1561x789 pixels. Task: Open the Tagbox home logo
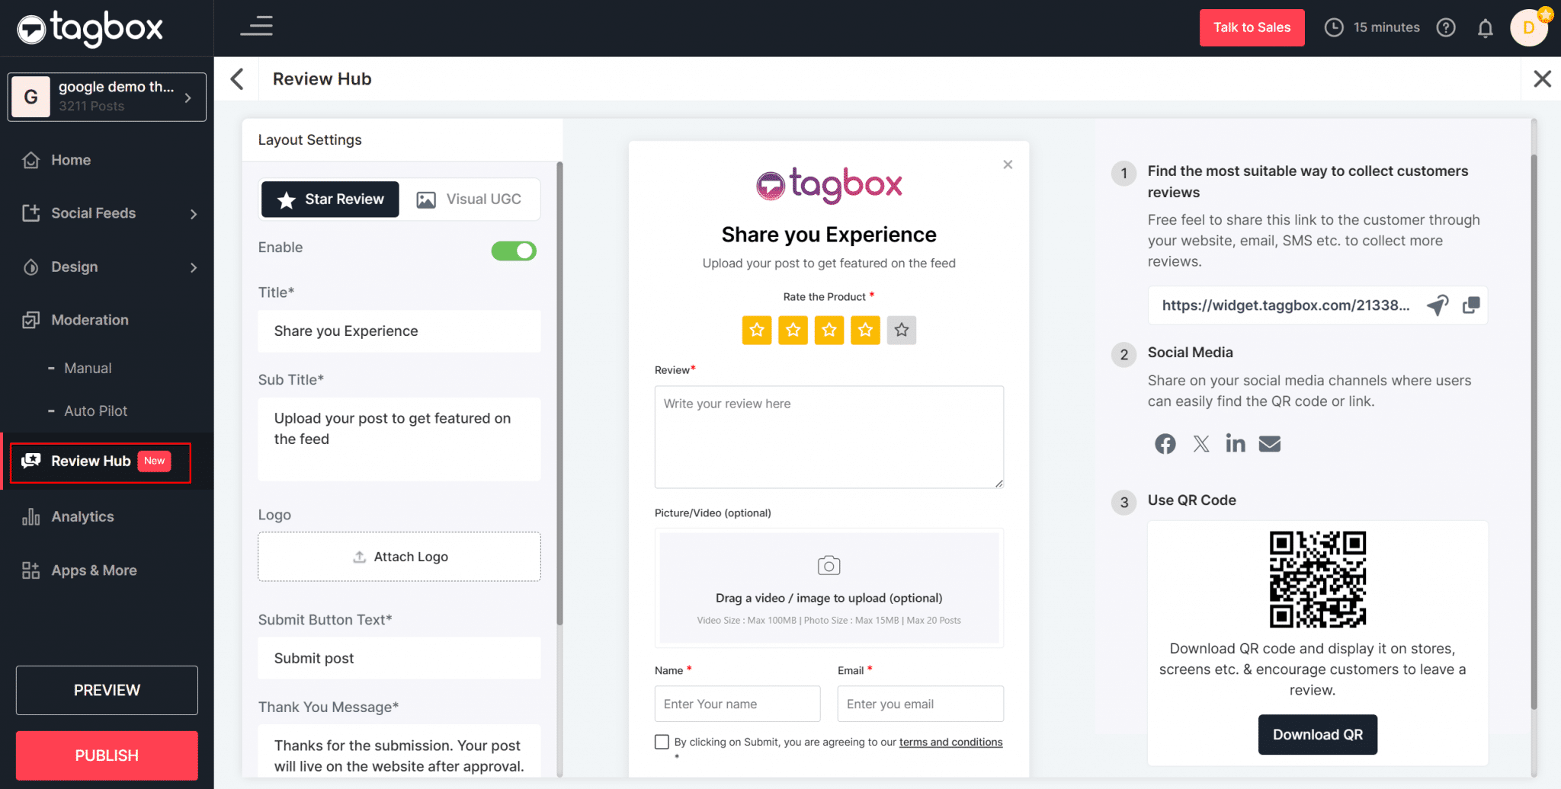tap(89, 28)
